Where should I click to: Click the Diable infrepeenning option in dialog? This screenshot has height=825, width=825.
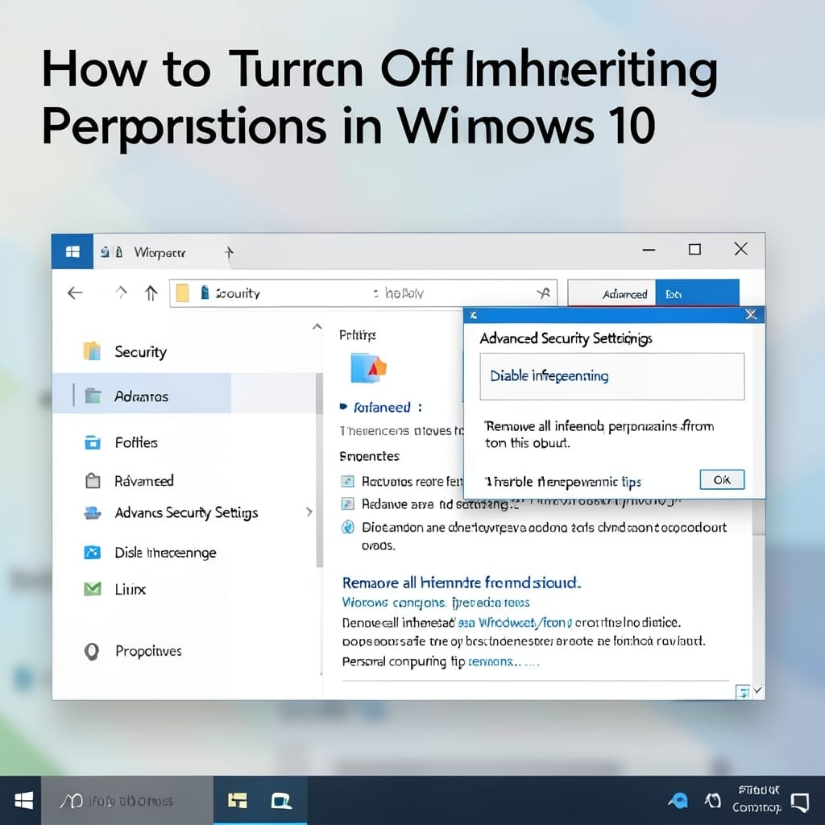[612, 376]
